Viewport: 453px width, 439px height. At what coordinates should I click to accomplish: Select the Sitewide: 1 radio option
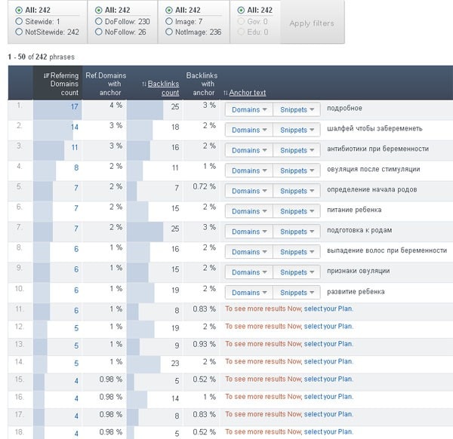point(19,22)
